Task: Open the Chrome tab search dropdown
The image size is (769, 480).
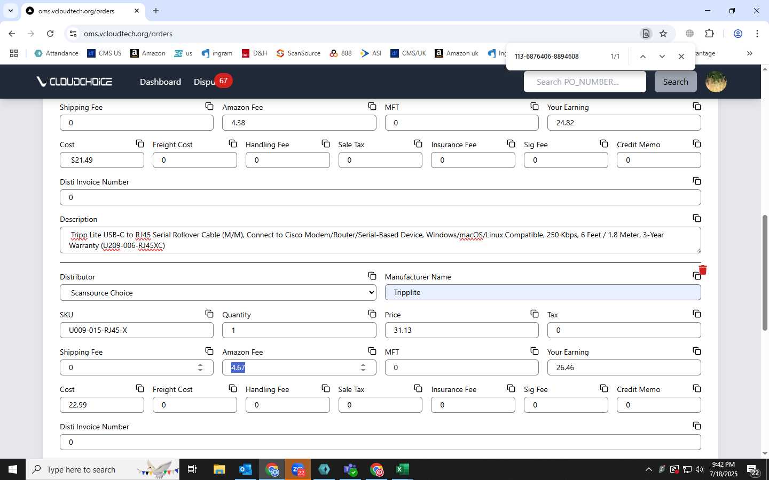Action: tap(10, 11)
